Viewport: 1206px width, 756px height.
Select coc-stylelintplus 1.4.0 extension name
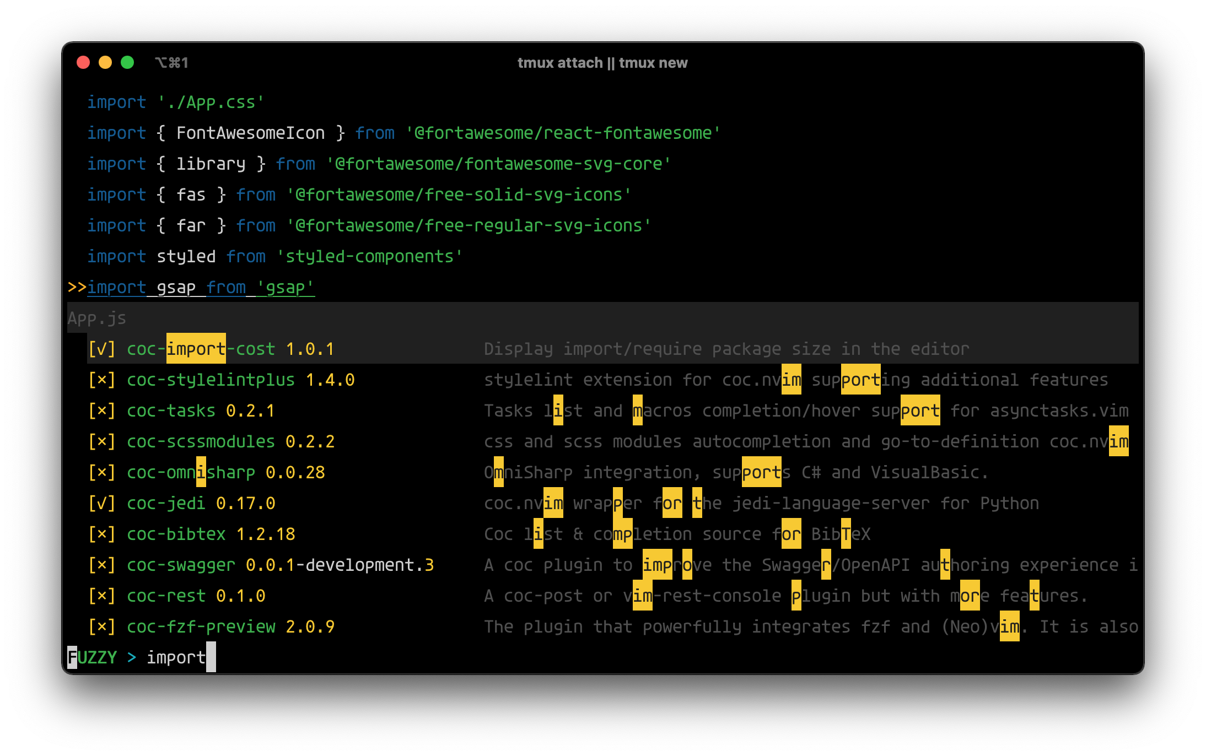click(x=240, y=380)
